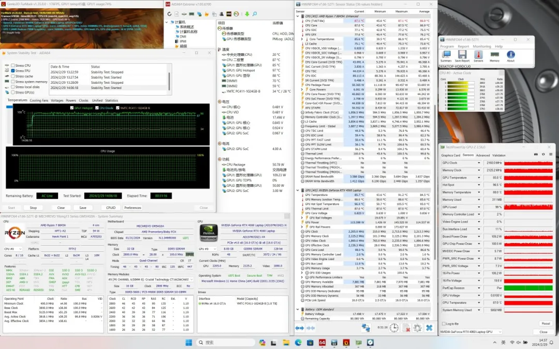Toggle the Log to file checkbox
559x349 pixels.
coord(443,323)
